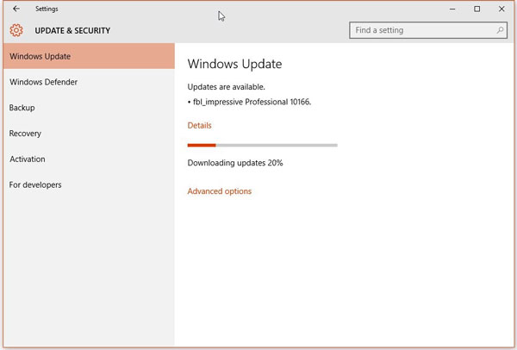Close the Settings window
Image resolution: width=517 pixels, height=350 pixels.
(x=501, y=9)
